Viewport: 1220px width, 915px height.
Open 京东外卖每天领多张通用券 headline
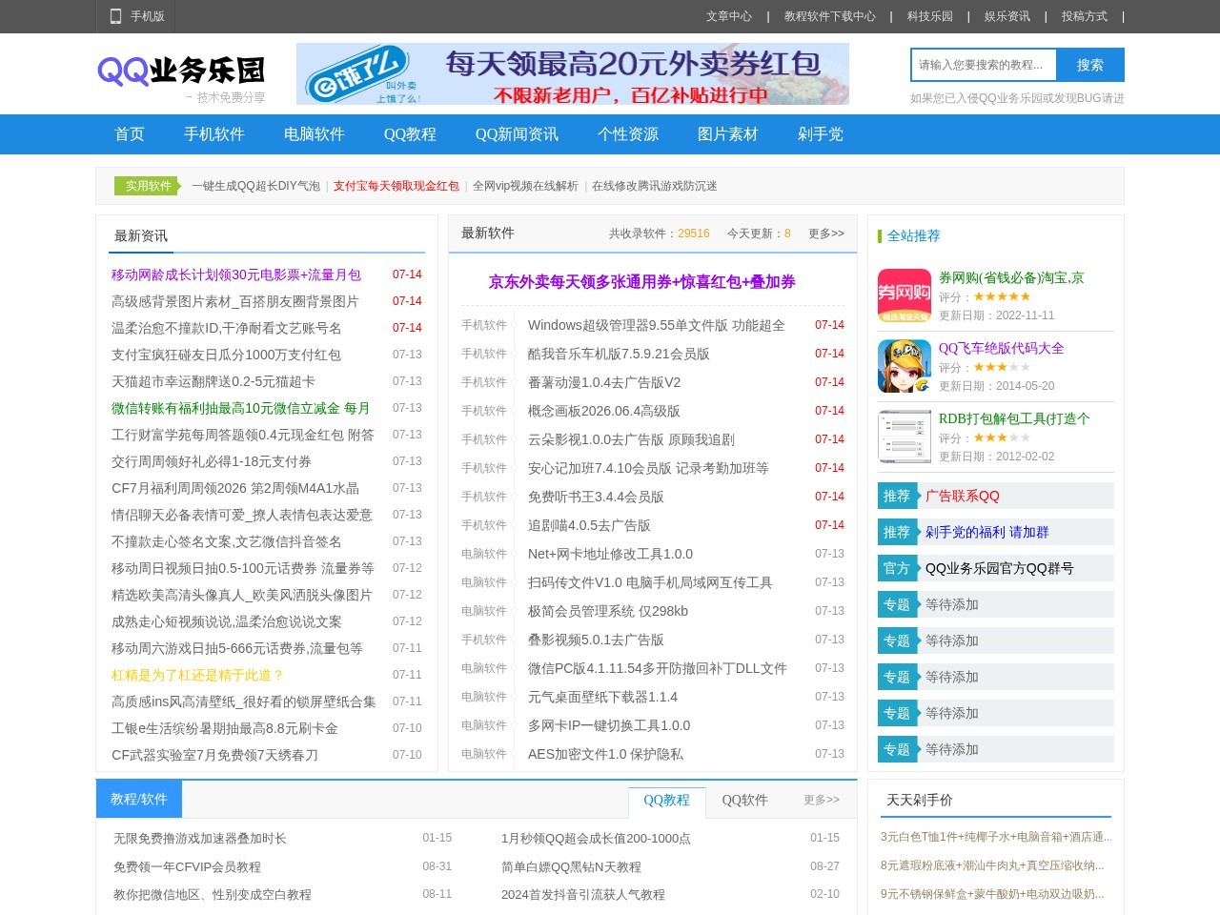642,282
